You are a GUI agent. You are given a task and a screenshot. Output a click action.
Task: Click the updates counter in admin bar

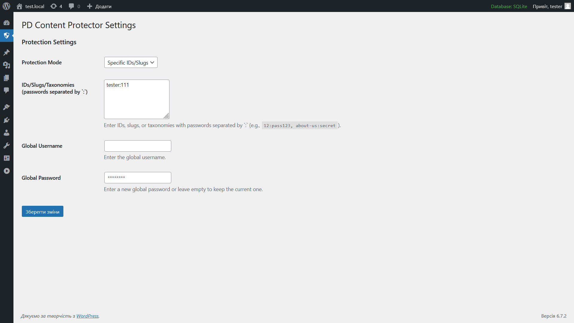point(56,6)
